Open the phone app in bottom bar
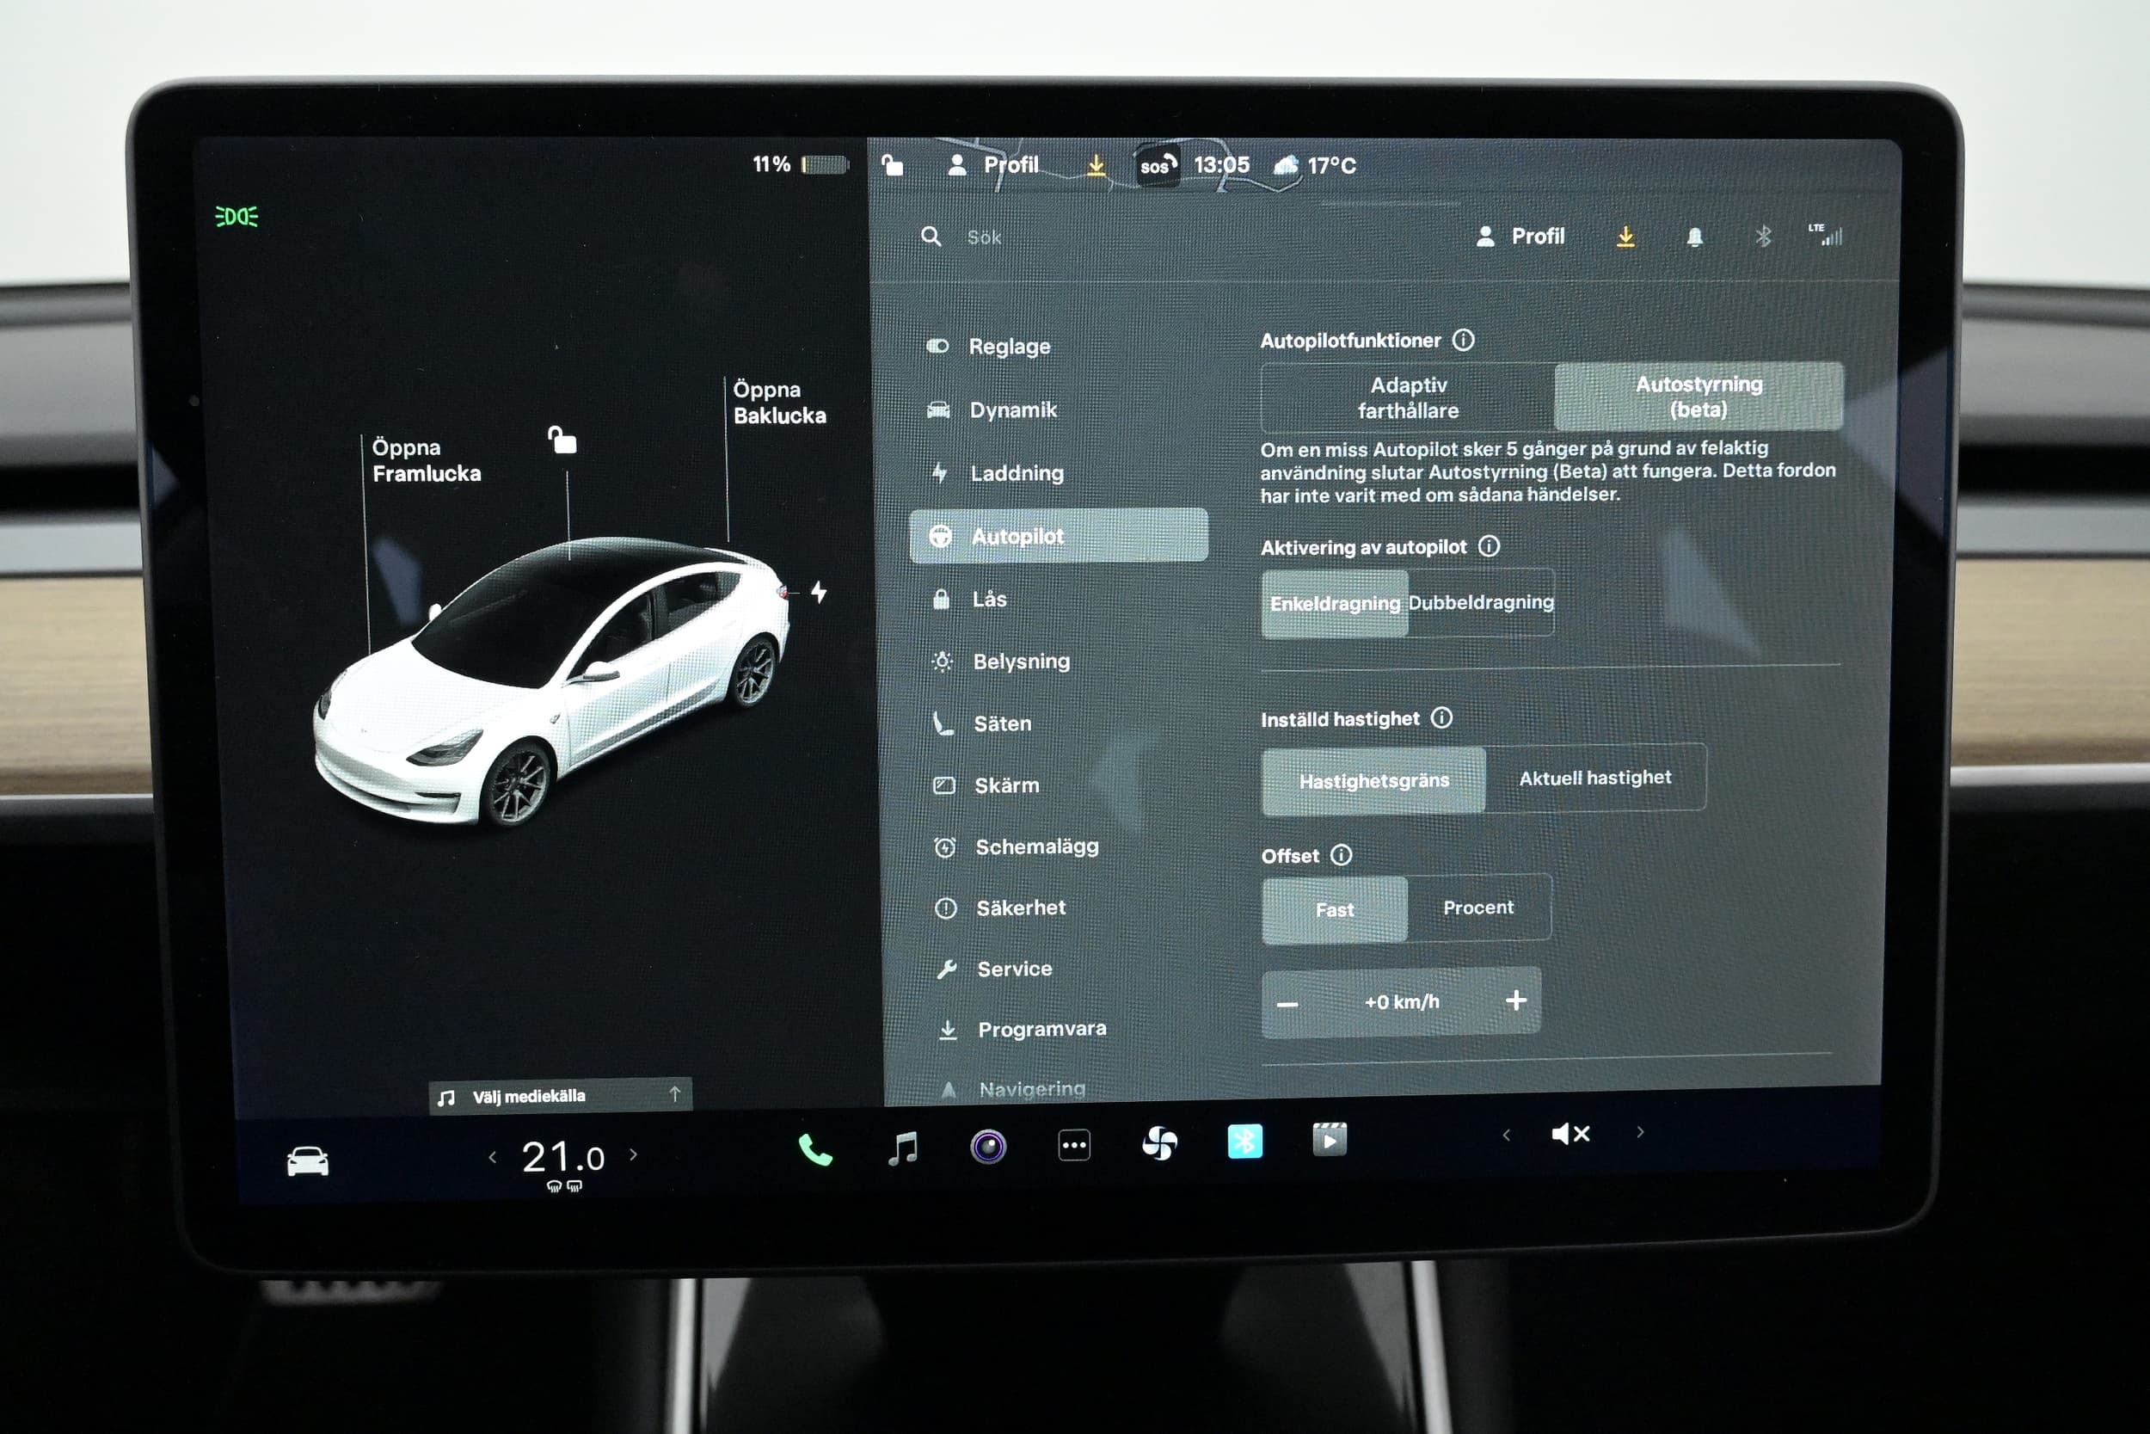The width and height of the screenshot is (2150, 1434). tap(815, 1149)
